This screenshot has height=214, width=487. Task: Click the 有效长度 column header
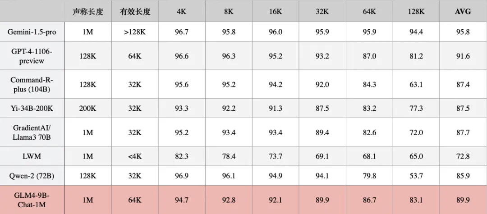[x=135, y=12]
